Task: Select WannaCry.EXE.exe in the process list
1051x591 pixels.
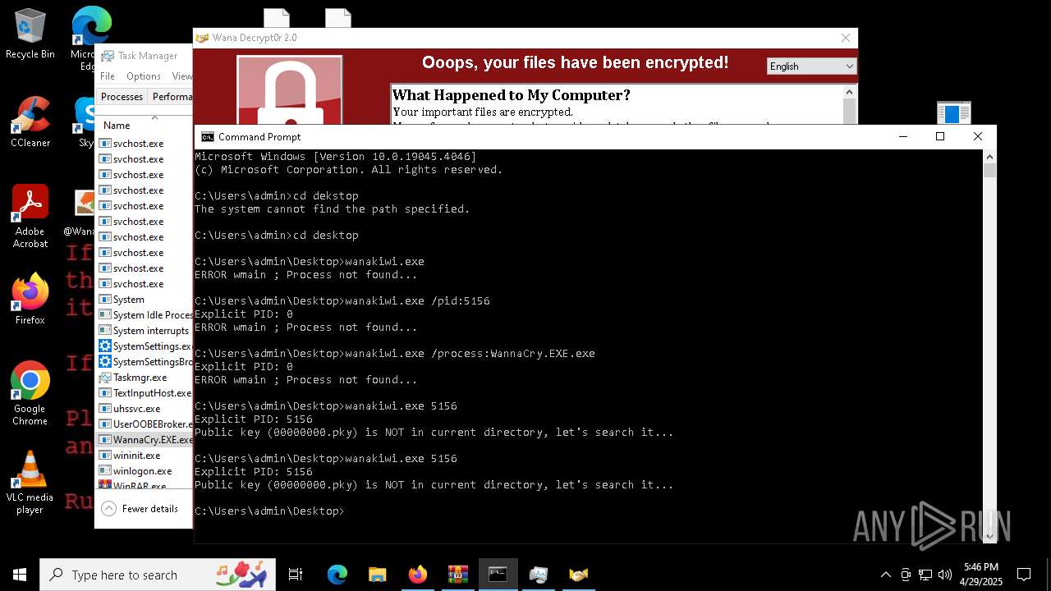Action: click(x=145, y=440)
